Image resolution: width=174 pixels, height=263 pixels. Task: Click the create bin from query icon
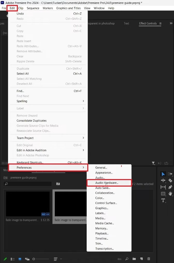coord(58,184)
